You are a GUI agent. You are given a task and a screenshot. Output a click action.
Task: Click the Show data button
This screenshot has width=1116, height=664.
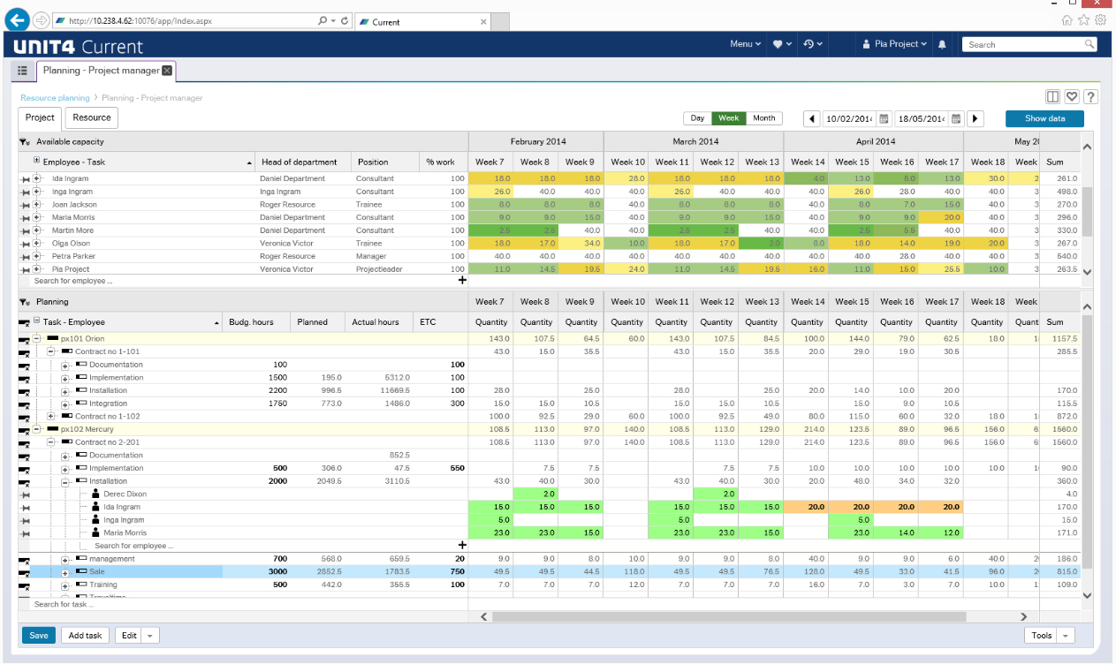pos(1044,118)
